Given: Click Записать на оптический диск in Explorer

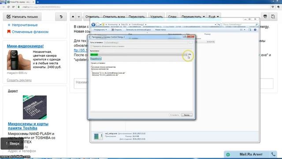Looking at the screenshot, I should pyautogui.click(x=138, y=30).
